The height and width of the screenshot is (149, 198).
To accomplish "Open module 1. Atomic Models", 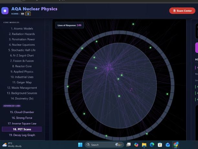I will [22, 29].
